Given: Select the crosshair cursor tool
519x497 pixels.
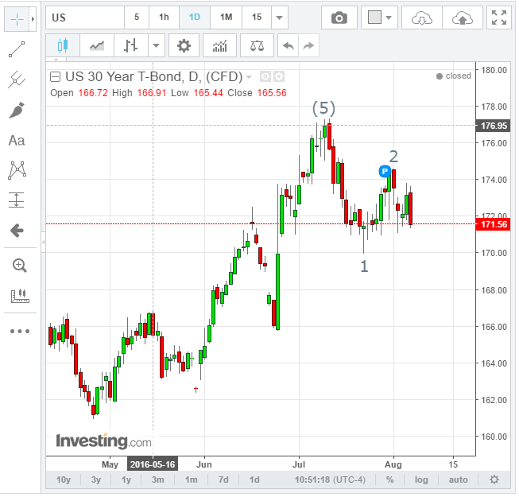Looking at the screenshot, I should (x=17, y=19).
